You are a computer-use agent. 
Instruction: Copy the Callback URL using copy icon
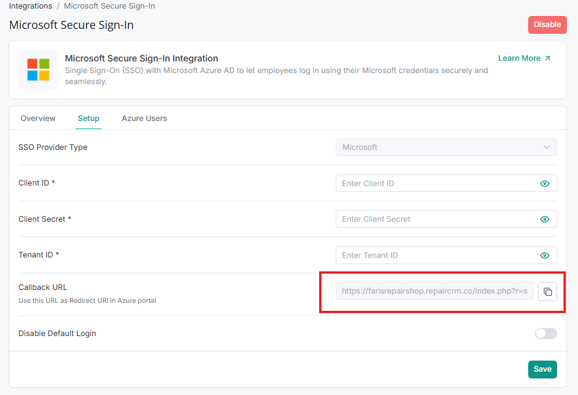[547, 292]
